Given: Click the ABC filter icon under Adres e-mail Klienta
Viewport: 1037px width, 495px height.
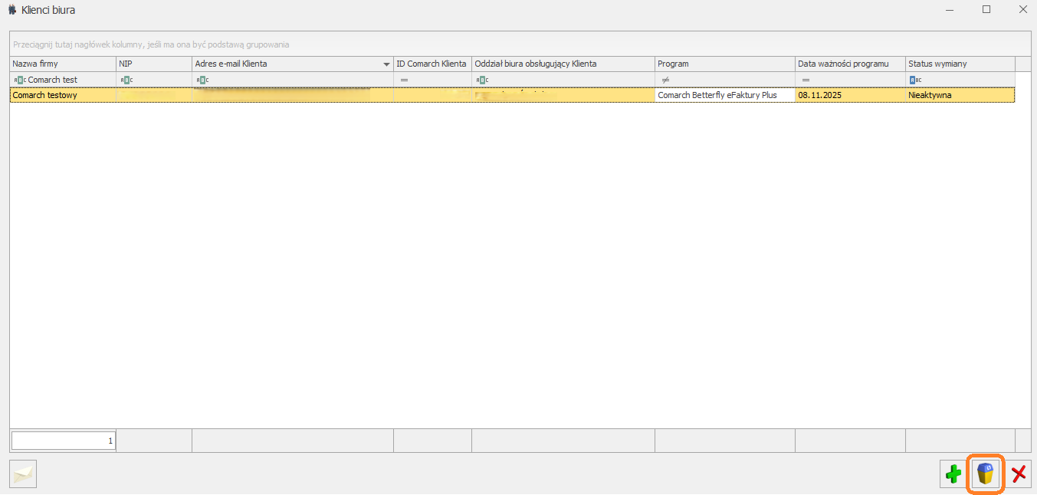Looking at the screenshot, I should coord(202,80).
